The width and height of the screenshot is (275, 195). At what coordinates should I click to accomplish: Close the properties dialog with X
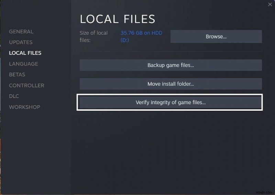click(270, 4)
